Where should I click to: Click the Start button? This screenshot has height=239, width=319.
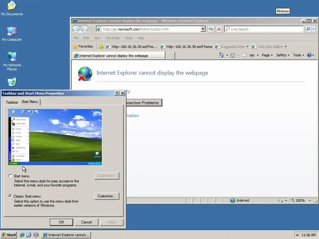(9, 235)
